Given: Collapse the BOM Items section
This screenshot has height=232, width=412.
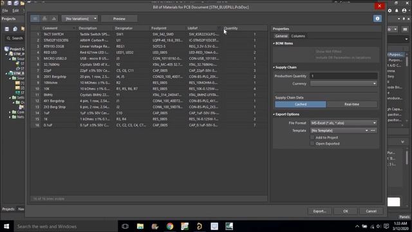Looking at the screenshot, I should [x=274, y=43].
